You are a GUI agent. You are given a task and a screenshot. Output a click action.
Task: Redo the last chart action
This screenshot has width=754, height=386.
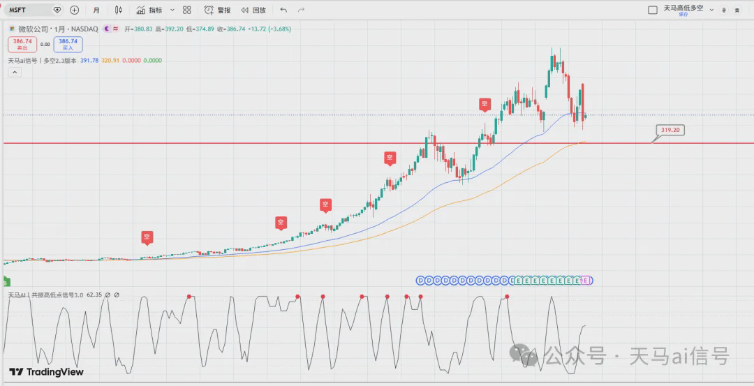(302, 10)
